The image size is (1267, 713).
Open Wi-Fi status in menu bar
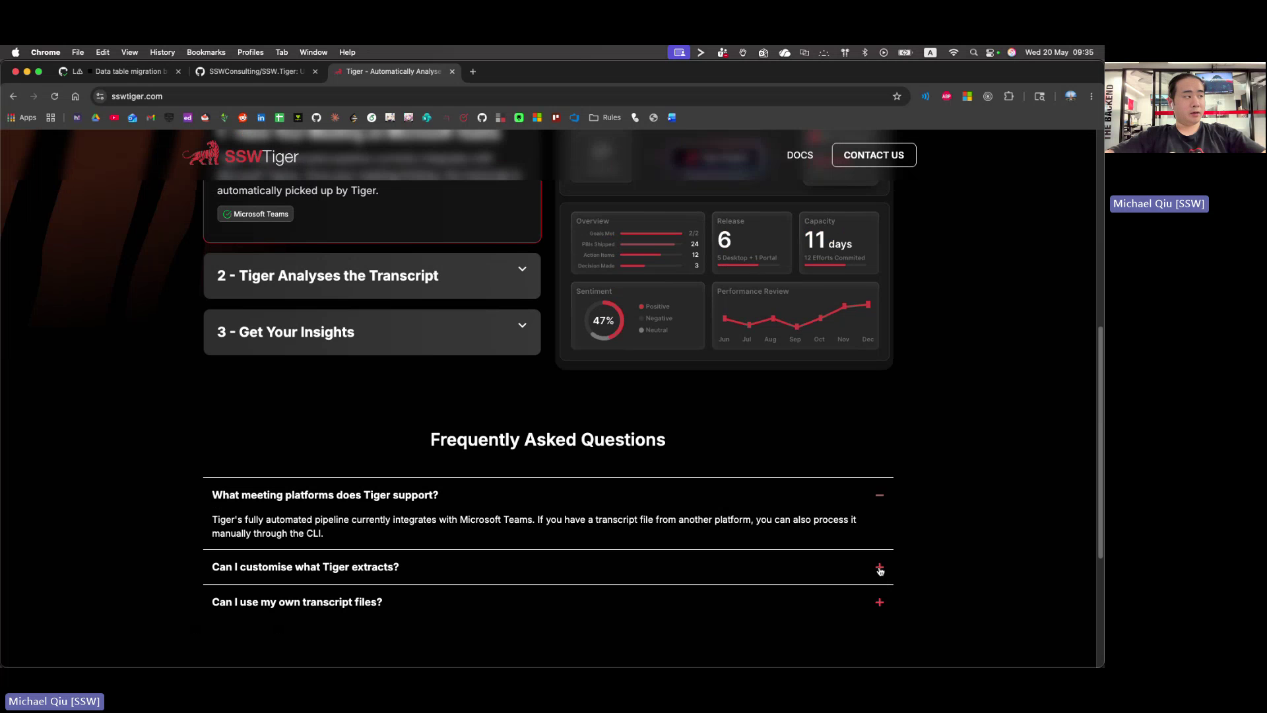[x=954, y=52]
